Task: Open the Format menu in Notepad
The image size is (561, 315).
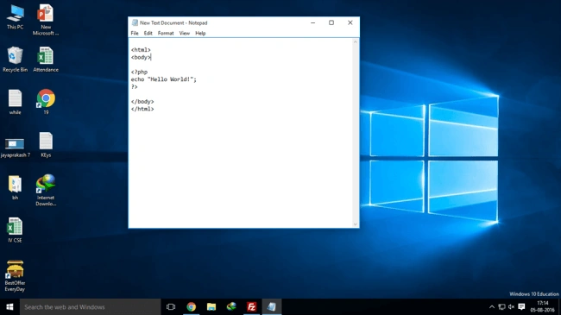Action: pyautogui.click(x=166, y=34)
